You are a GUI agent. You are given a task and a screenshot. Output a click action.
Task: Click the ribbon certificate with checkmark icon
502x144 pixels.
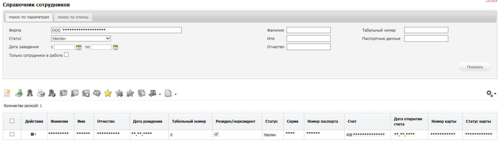click(x=52, y=93)
